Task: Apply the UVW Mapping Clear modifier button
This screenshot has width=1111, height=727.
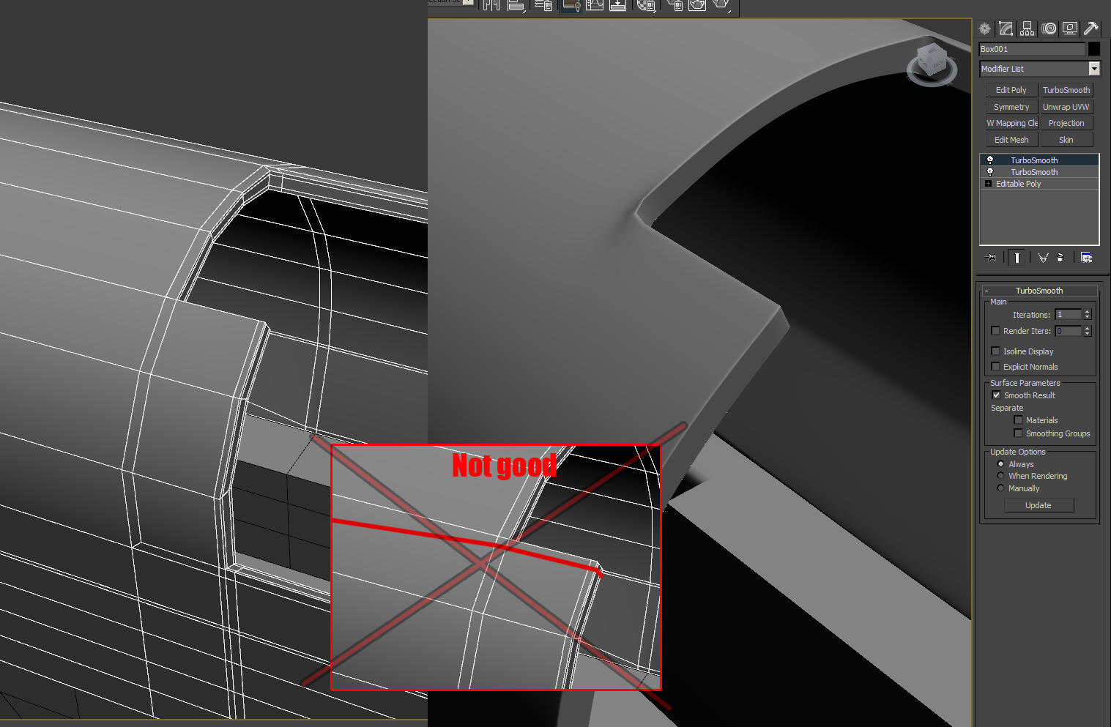Action: (1011, 123)
